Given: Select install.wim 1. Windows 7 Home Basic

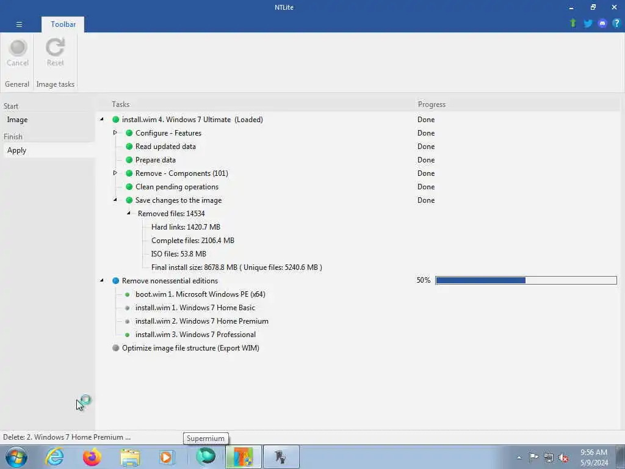Looking at the screenshot, I should (x=195, y=308).
